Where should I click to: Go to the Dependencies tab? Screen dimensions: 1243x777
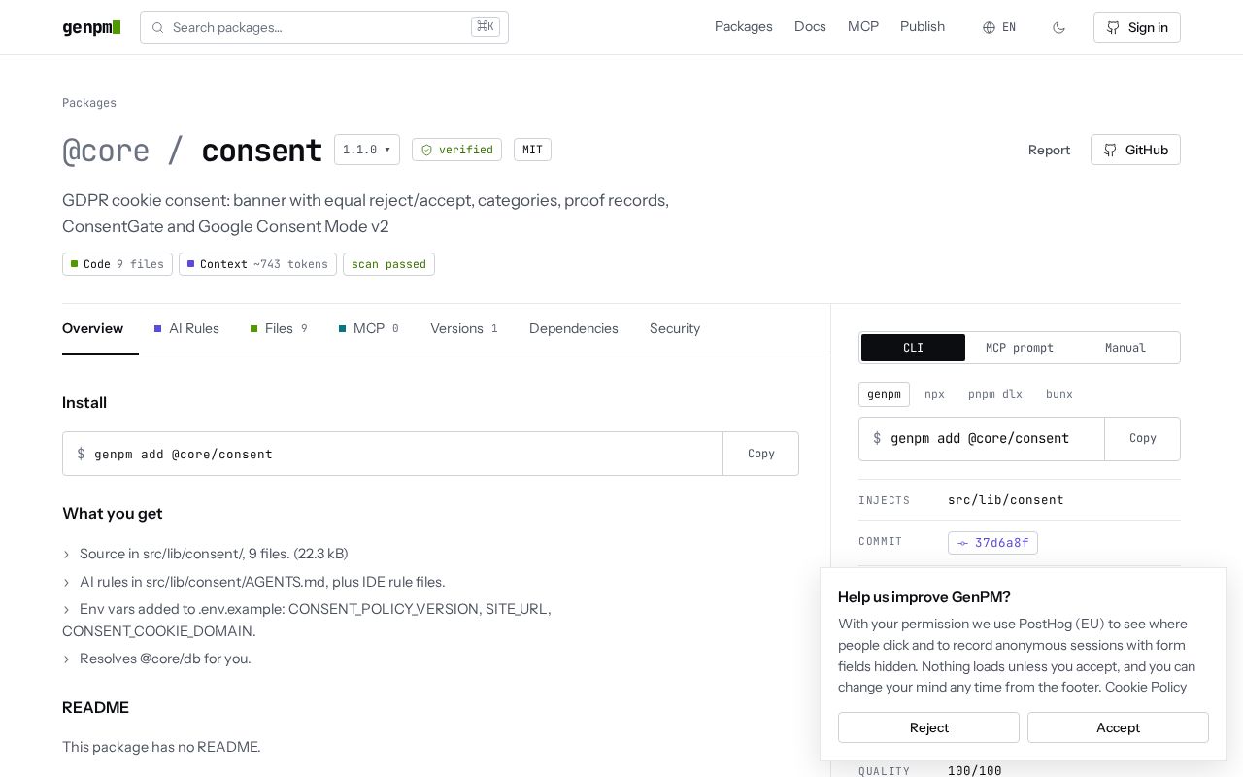574,328
